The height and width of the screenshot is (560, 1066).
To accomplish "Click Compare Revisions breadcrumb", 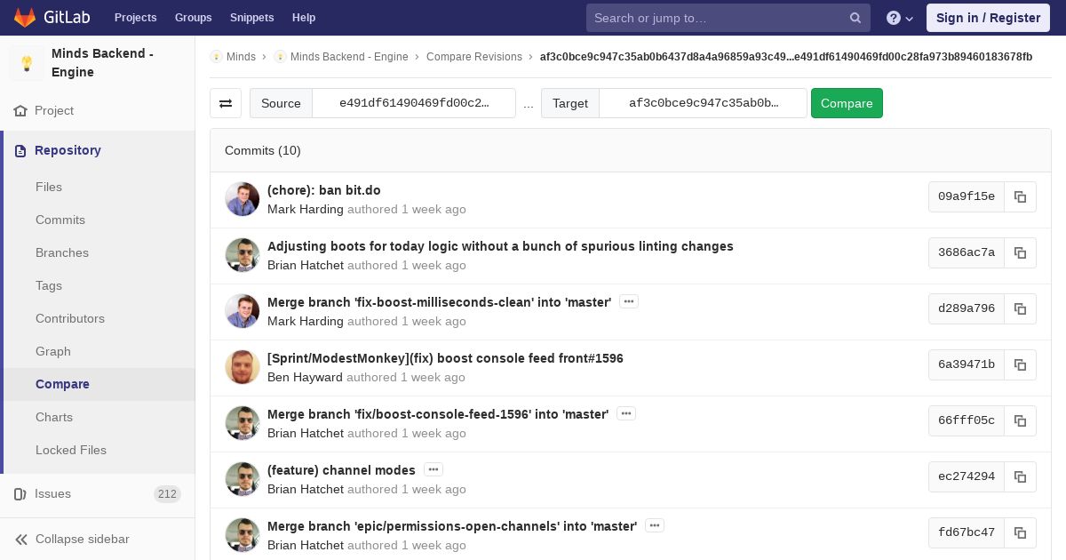I will (474, 57).
